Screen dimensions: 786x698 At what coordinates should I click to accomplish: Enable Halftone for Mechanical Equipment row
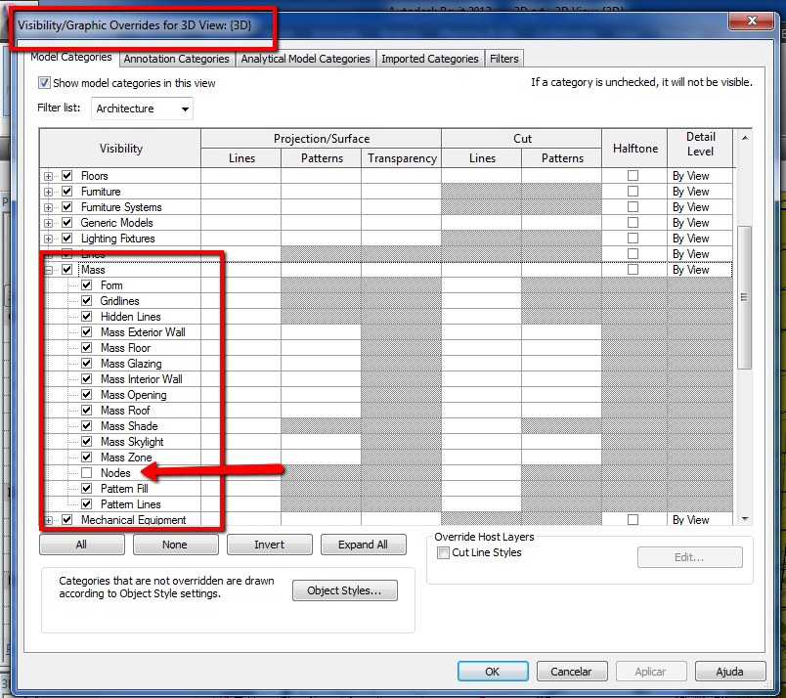(633, 519)
